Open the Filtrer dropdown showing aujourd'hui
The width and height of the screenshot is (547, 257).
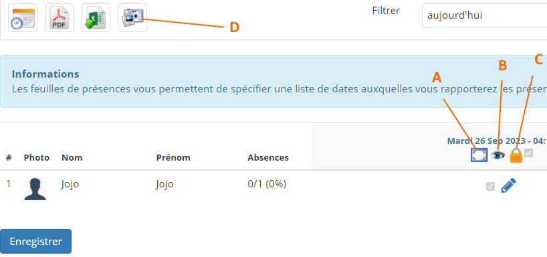point(485,15)
